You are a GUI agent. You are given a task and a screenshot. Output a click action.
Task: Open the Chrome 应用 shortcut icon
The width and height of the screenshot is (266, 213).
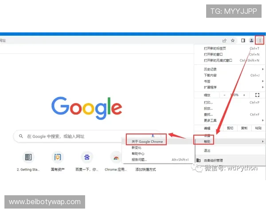[116, 157]
